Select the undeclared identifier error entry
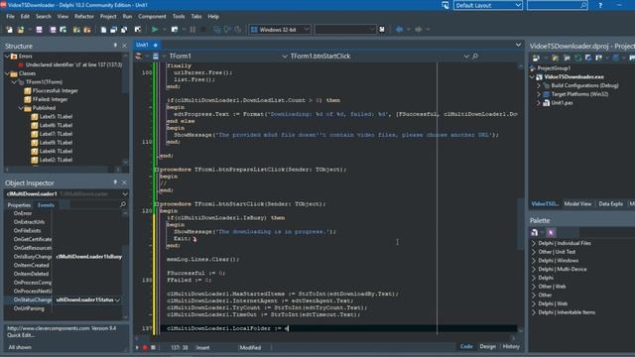Viewport: 635px width, 357px height. (73, 64)
